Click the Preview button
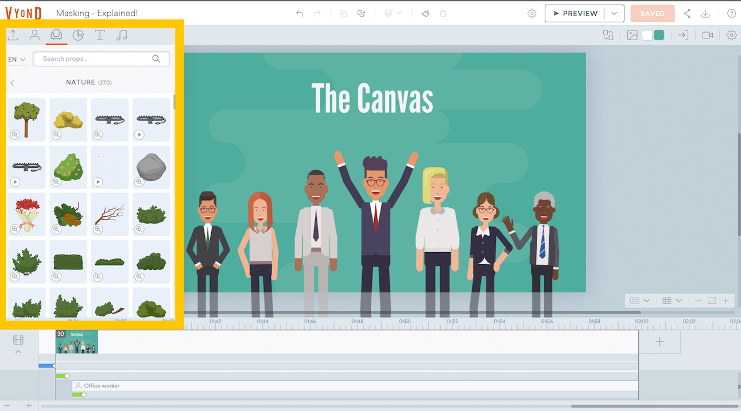The width and height of the screenshot is (741, 411). (x=575, y=13)
